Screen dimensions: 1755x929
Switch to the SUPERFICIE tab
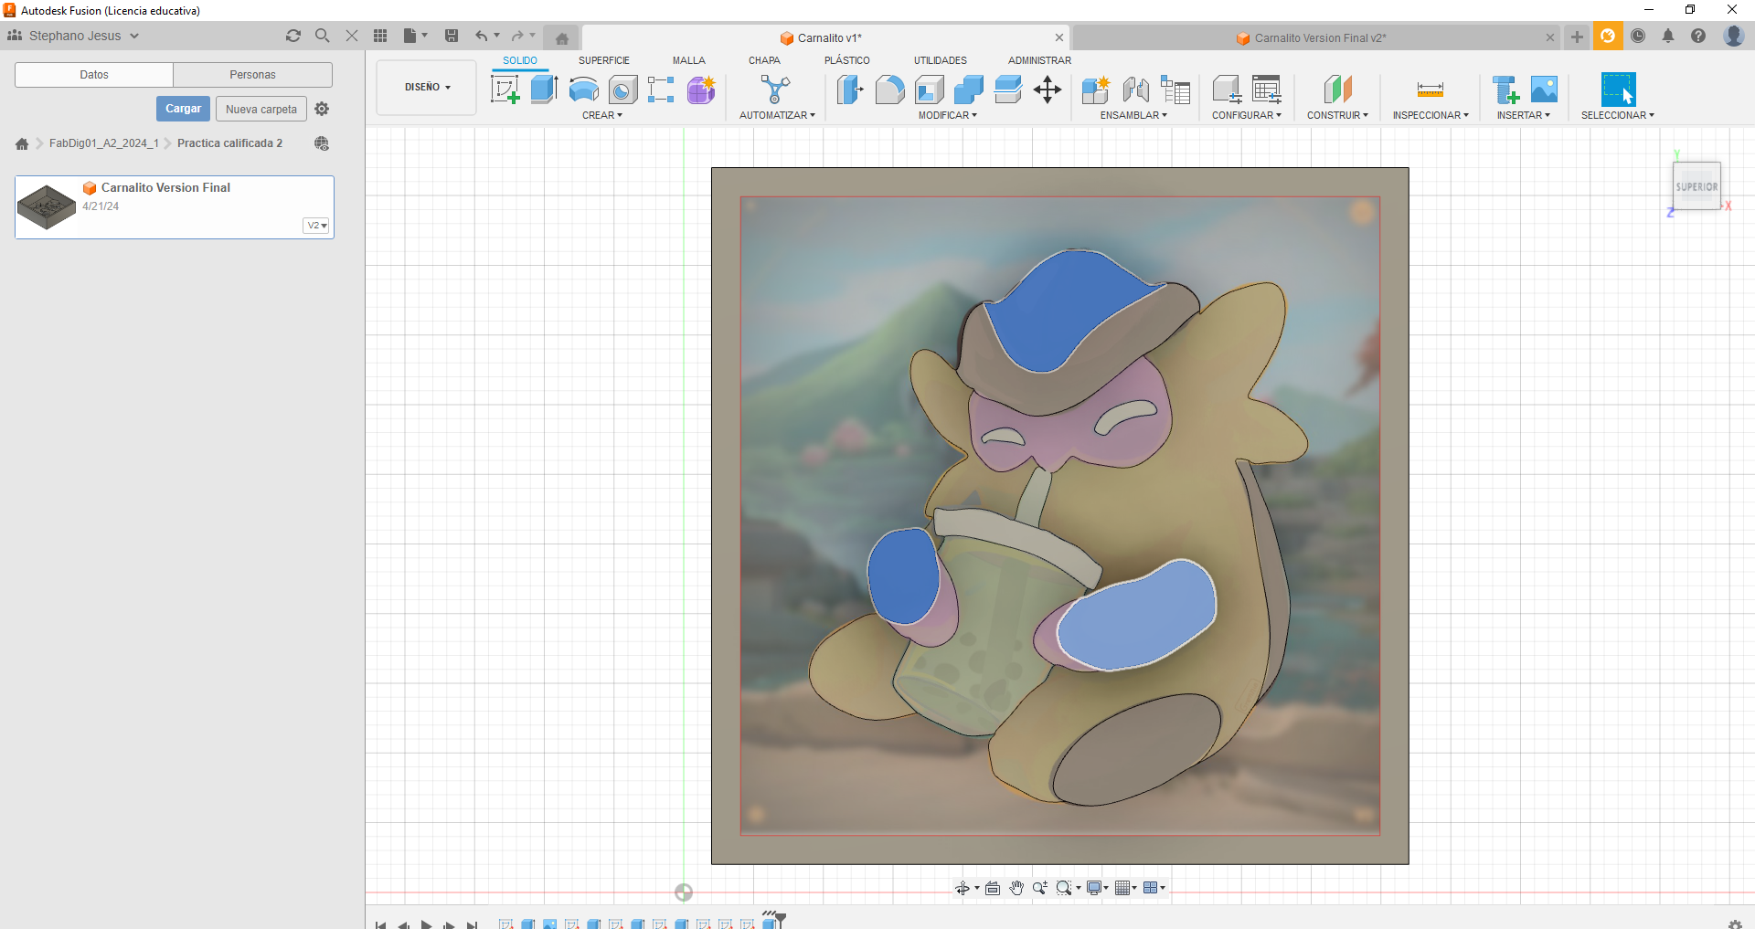coord(604,60)
